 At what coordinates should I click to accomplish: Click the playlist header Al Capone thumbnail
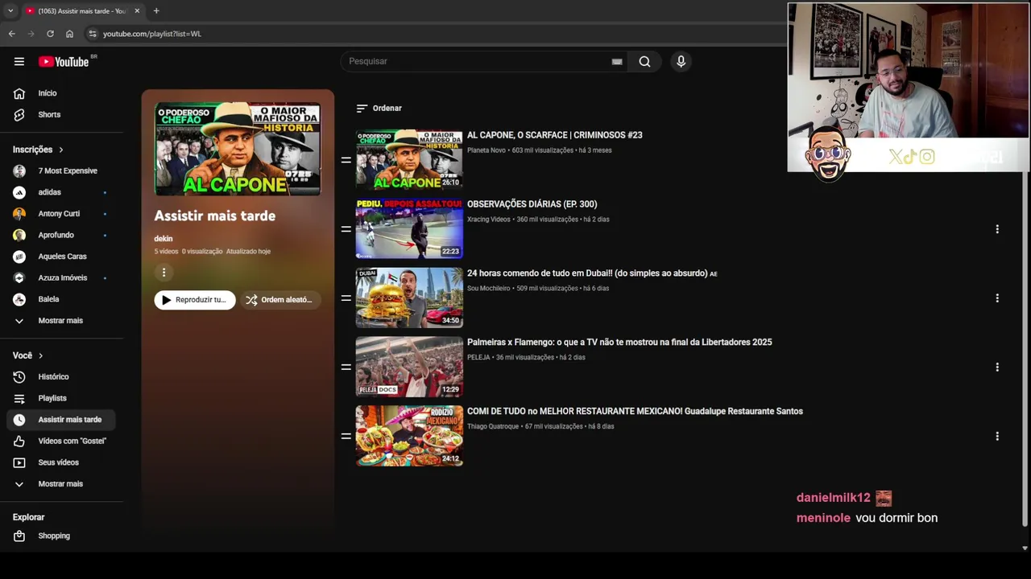[238, 149]
